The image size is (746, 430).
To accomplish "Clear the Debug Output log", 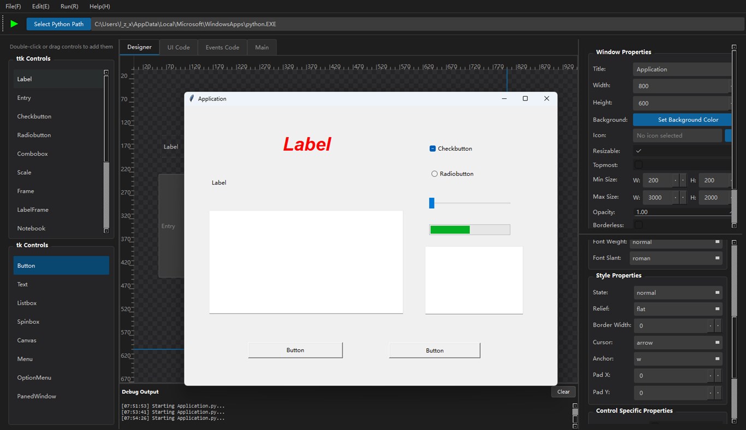I will coord(563,392).
